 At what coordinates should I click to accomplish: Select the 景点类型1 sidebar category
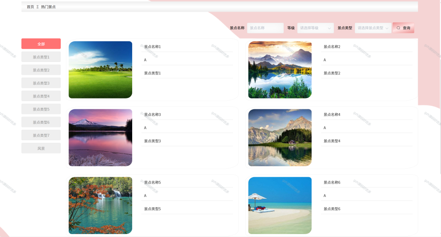coord(41,57)
